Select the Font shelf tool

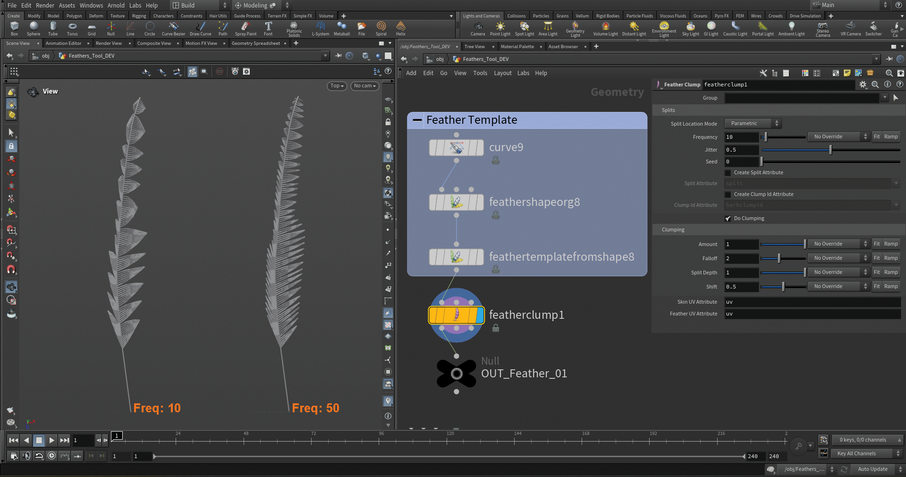[268, 28]
